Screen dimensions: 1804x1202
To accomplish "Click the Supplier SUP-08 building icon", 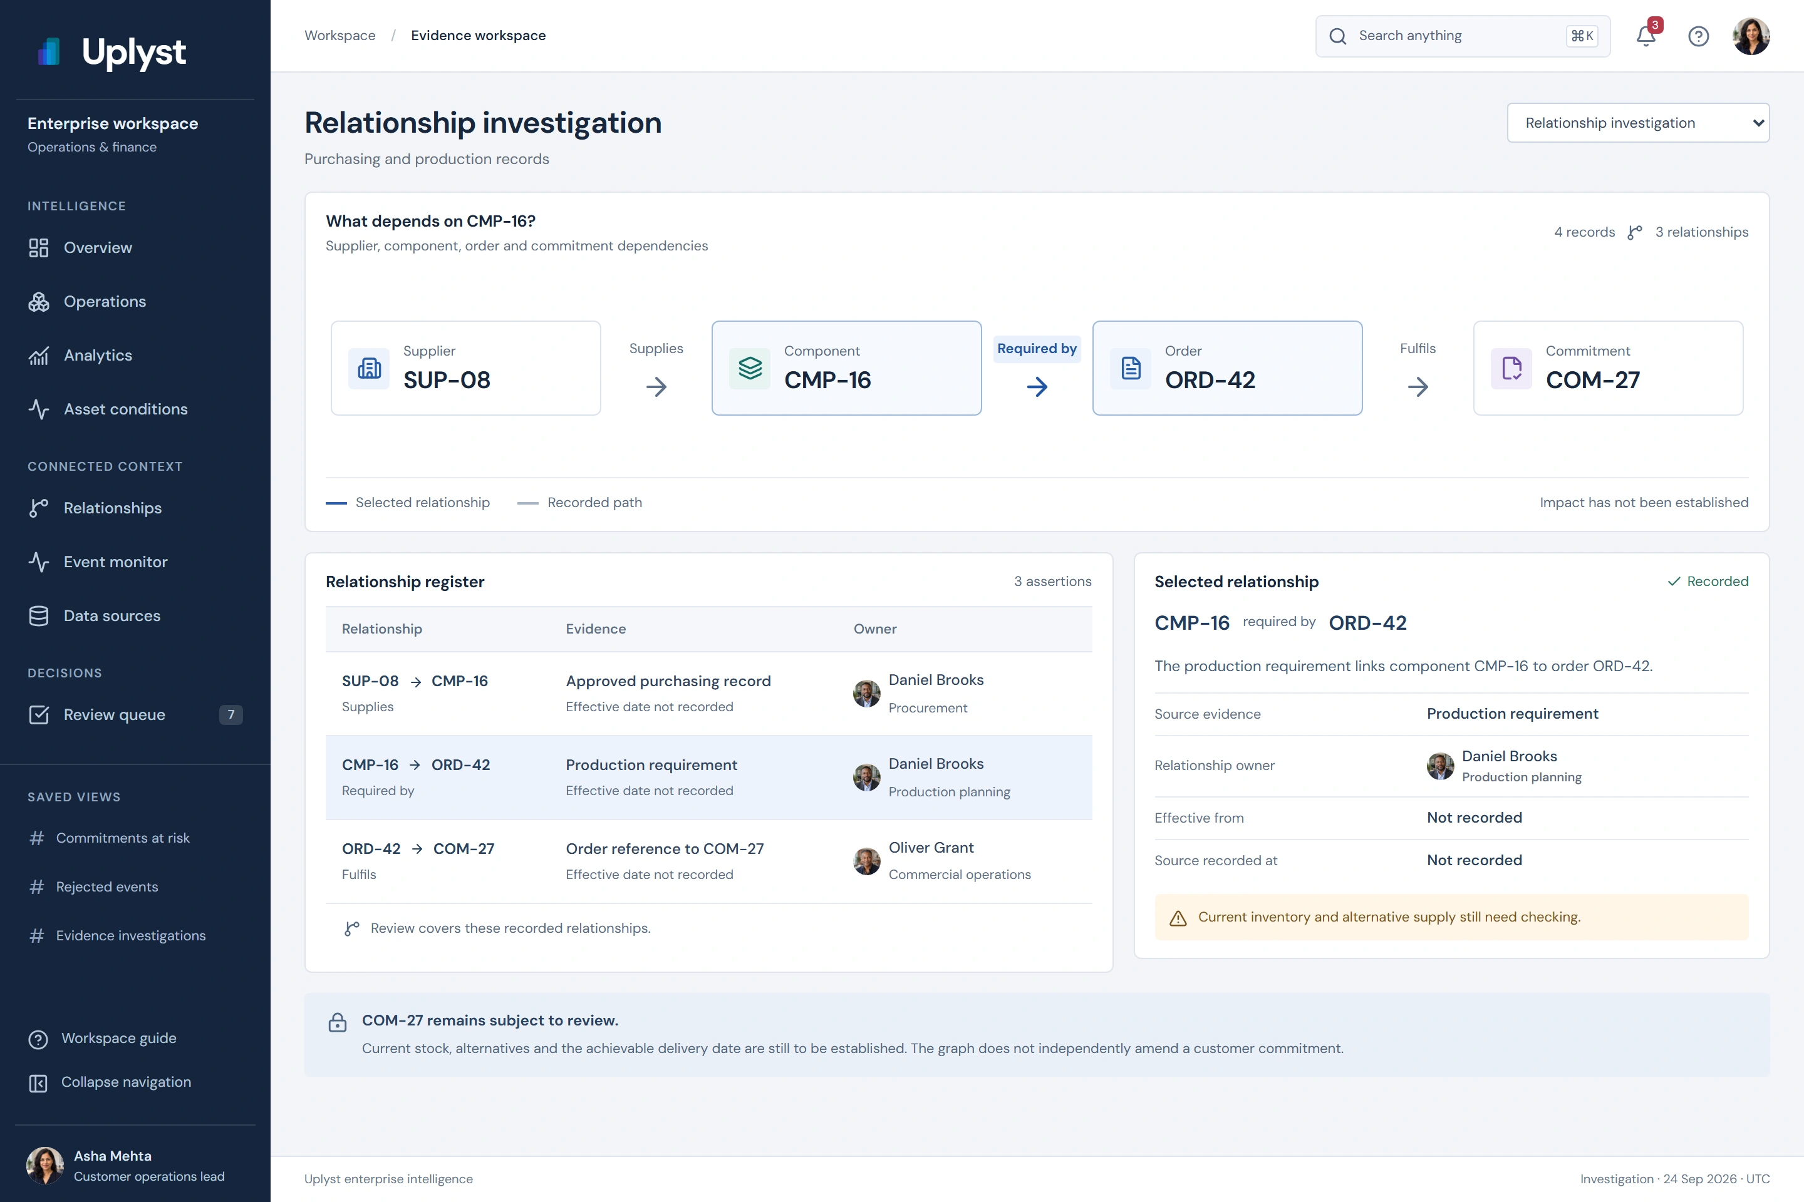I will (x=369, y=368).
